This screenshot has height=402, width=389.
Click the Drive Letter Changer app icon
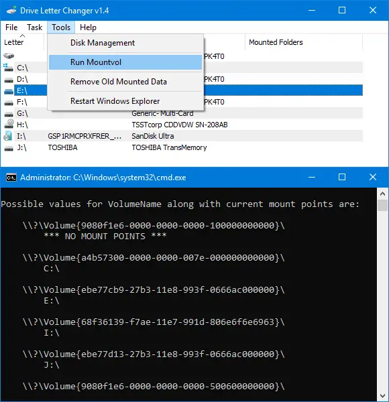(x=11, y=11)
